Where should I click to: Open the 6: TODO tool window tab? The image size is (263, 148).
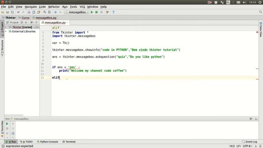coord(26,142)
